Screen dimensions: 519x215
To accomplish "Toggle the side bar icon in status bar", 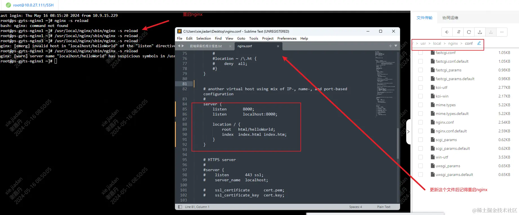I will [180, 207].
